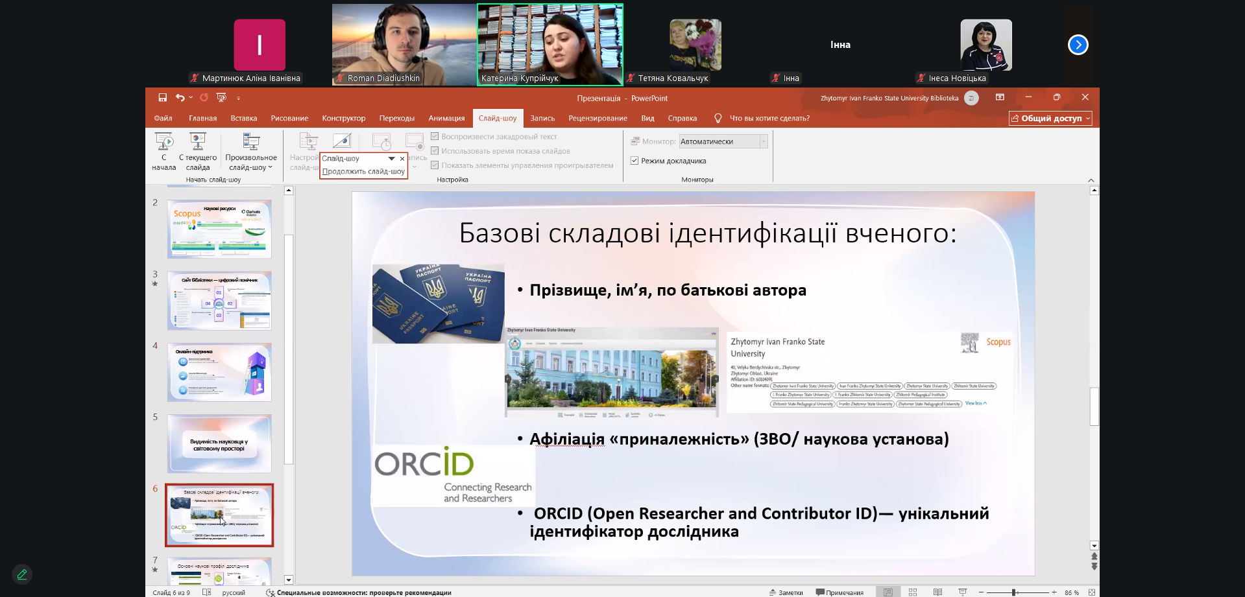Toggle Режим докладчика checkbox

(x=635, y=161)
